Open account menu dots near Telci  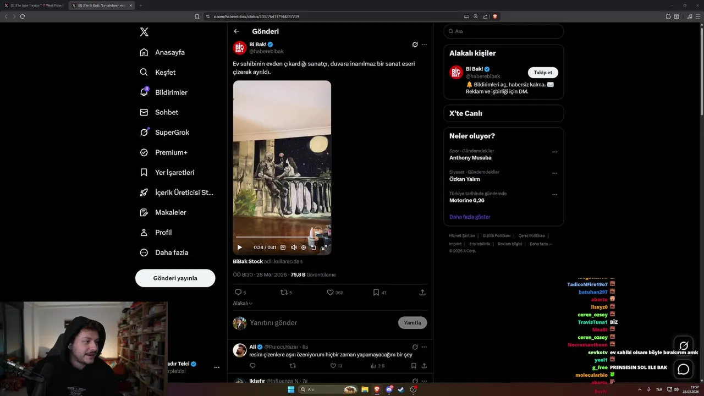click(x=217, y=367)
